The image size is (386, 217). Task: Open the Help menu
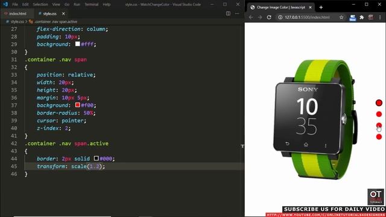[x=107, y=4]
